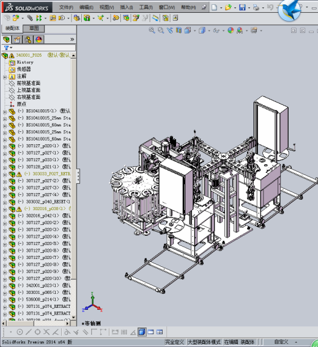Open the Section View tool
Viewport: 318px width, 347px height.
pos(179,31)
